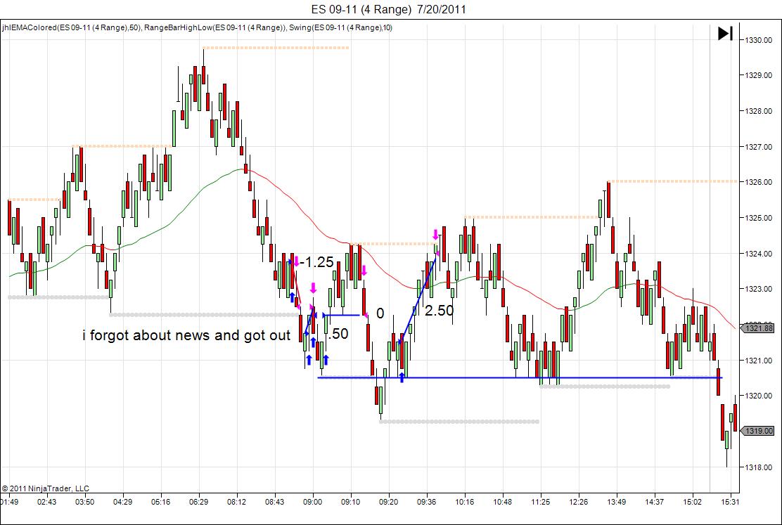Click the 09:36 time axis label
This screenshot has width=782, height=525.
pos(426,502)
